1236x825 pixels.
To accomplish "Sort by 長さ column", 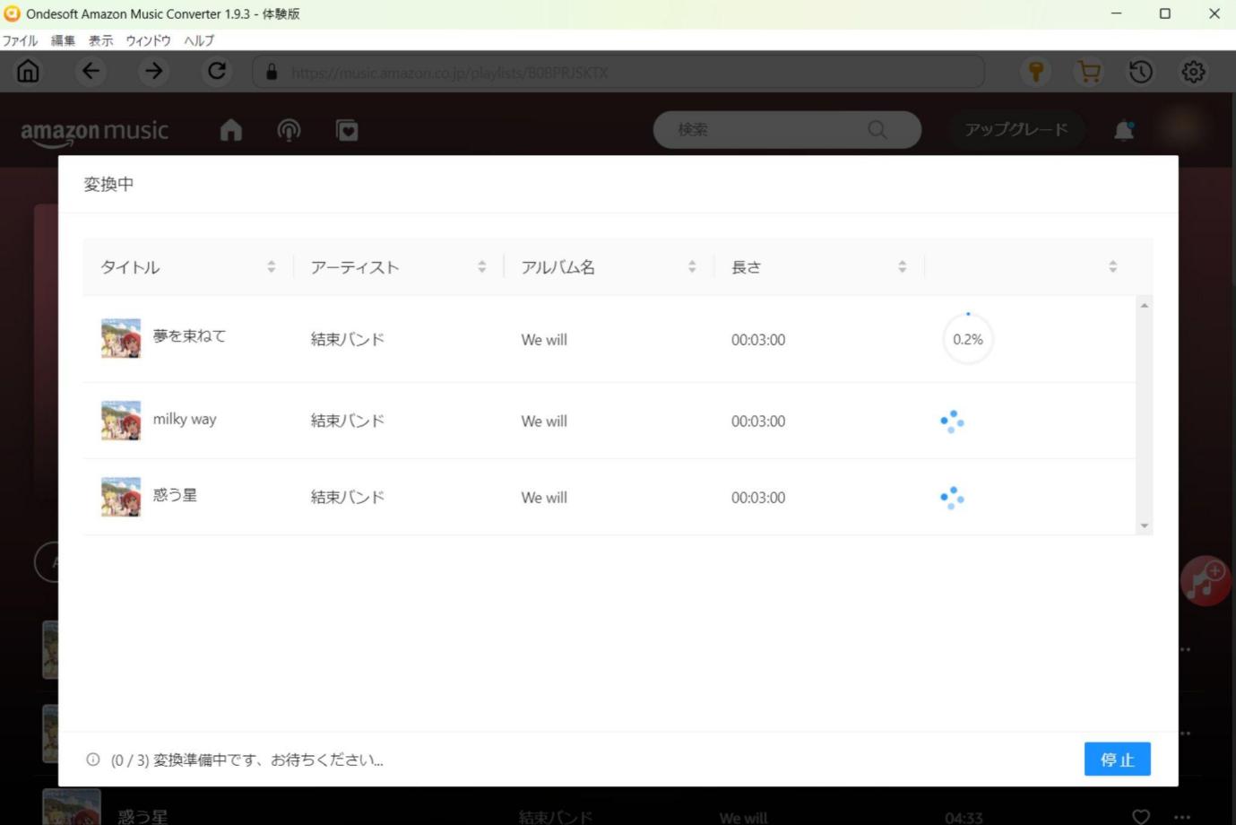I will (902, 266).
